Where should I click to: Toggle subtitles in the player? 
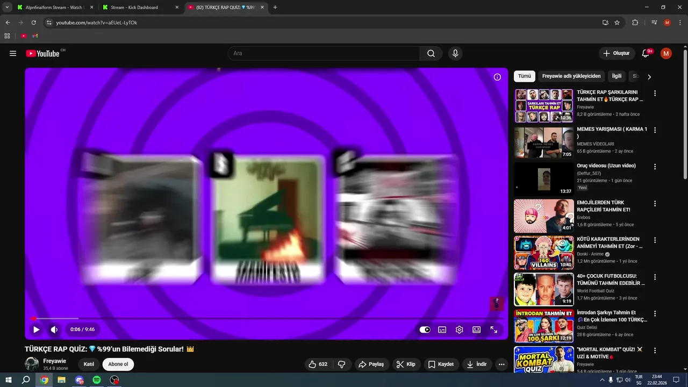tap(442, 329)
